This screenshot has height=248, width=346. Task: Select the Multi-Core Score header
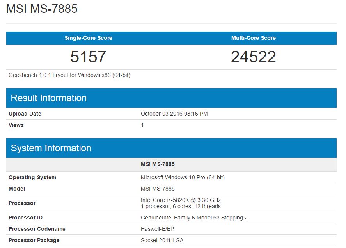254,38
